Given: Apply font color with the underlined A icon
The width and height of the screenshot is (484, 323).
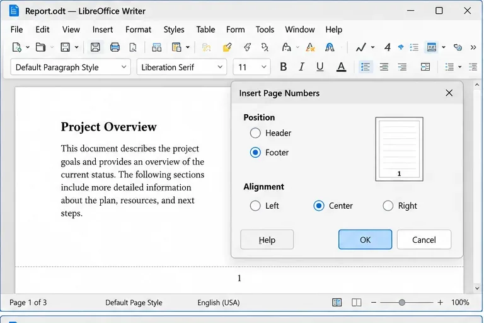Looking at the screenshot, I should click(341, 67).
